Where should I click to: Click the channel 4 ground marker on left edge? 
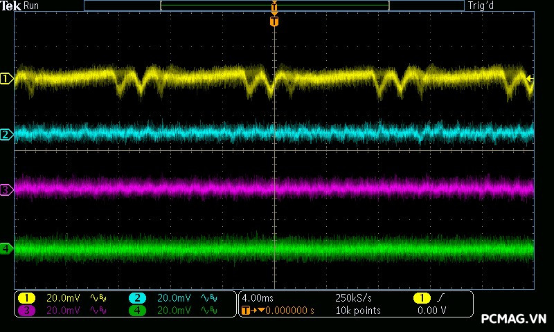point(6,248)
